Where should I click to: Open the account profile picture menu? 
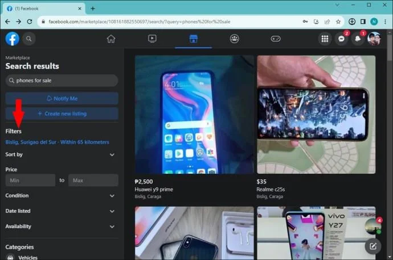(x=374, y=39)
